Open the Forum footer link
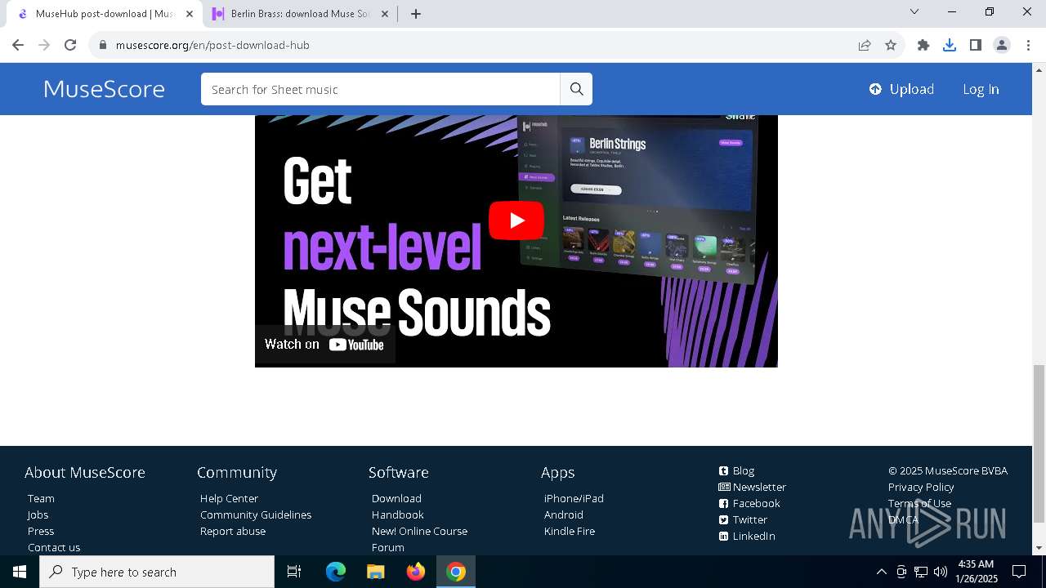This screenshot has width=1046, height=588. [388, 547]
